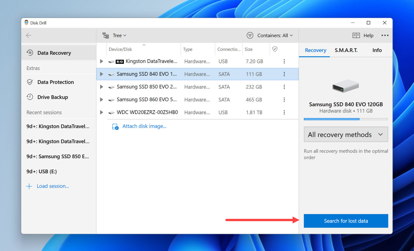Select the Data Protection shield icon
The image size is (414, 251).
coord(30,82)
